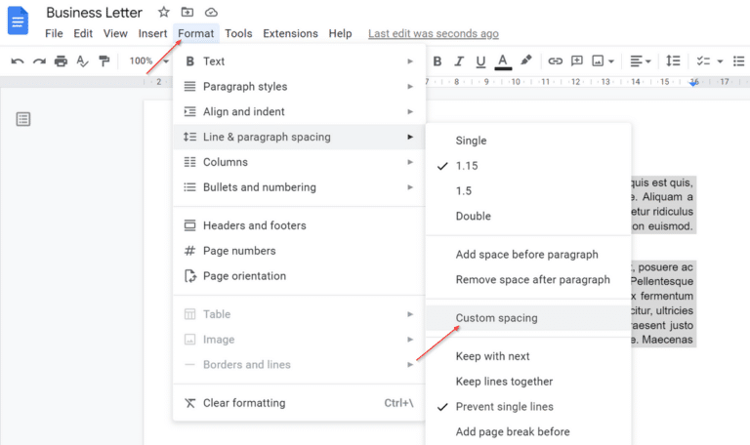Toggle Prevent single lines option

pos(504,407)
